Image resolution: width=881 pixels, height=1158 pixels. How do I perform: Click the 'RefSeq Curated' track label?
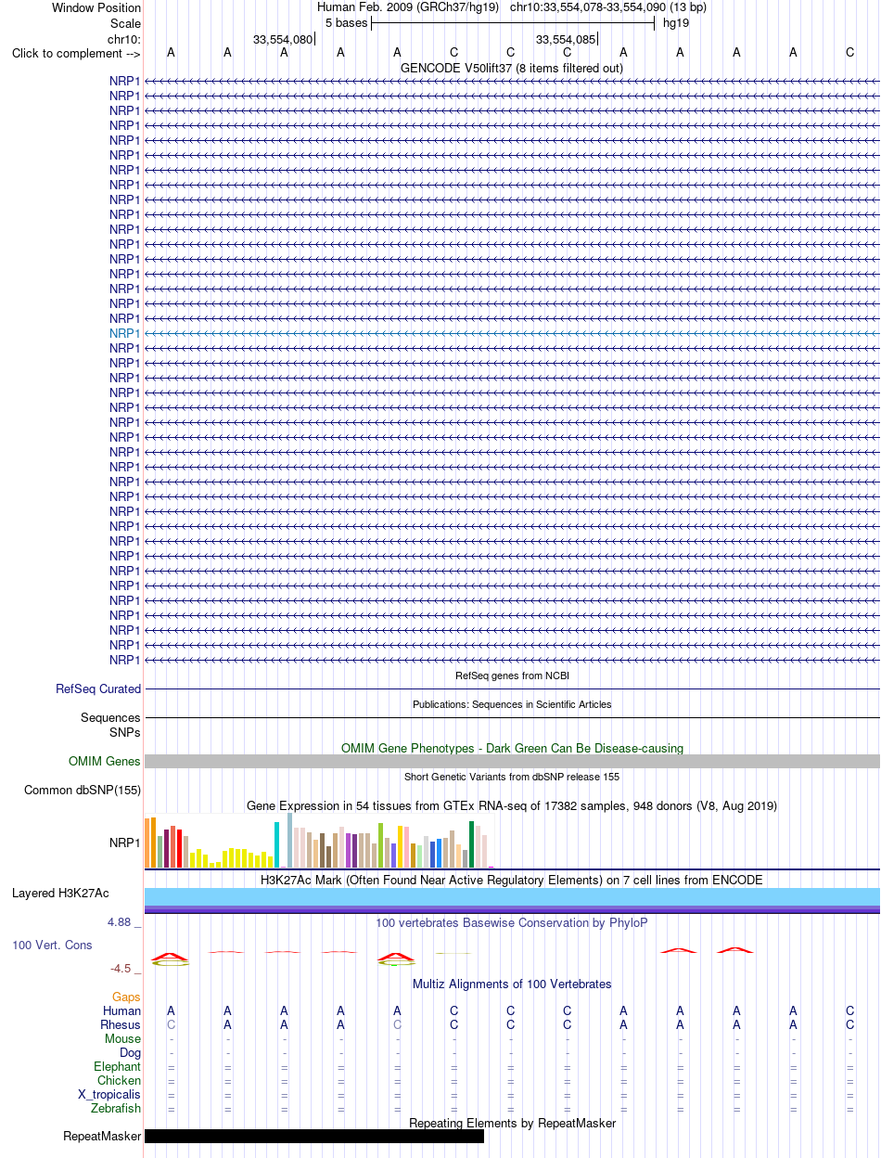(98, 689)
